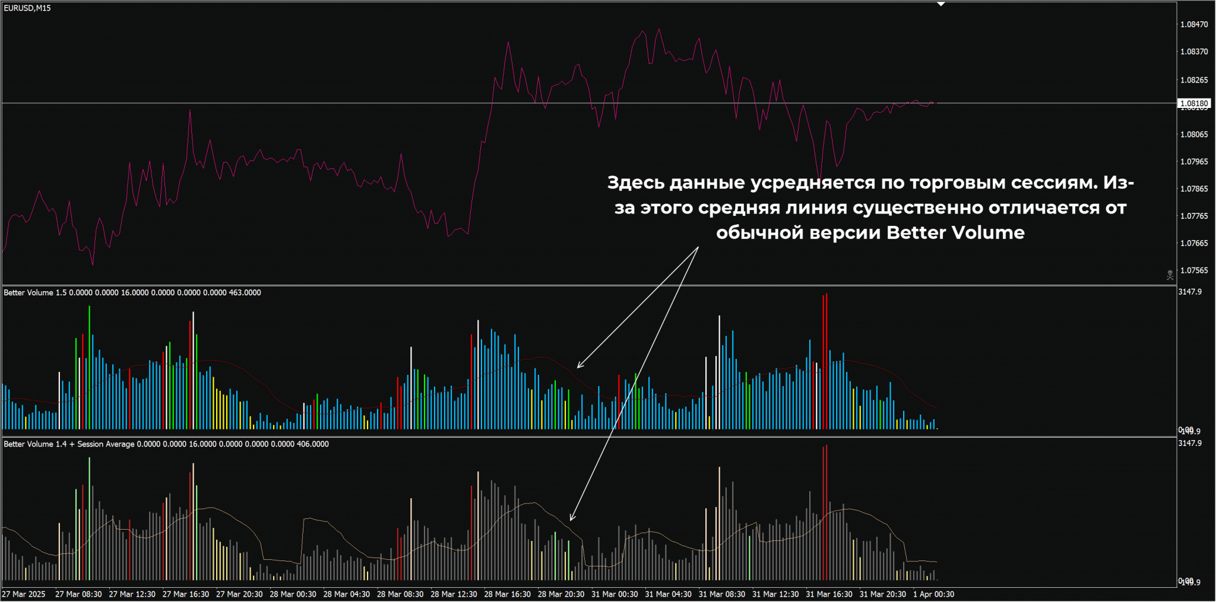This screenshot has width=1216, height=602.
Task: Click the upper annotation arrow head
Action: [x=579, y=367]
